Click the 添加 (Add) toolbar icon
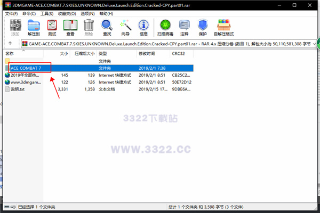 [15, 28]
